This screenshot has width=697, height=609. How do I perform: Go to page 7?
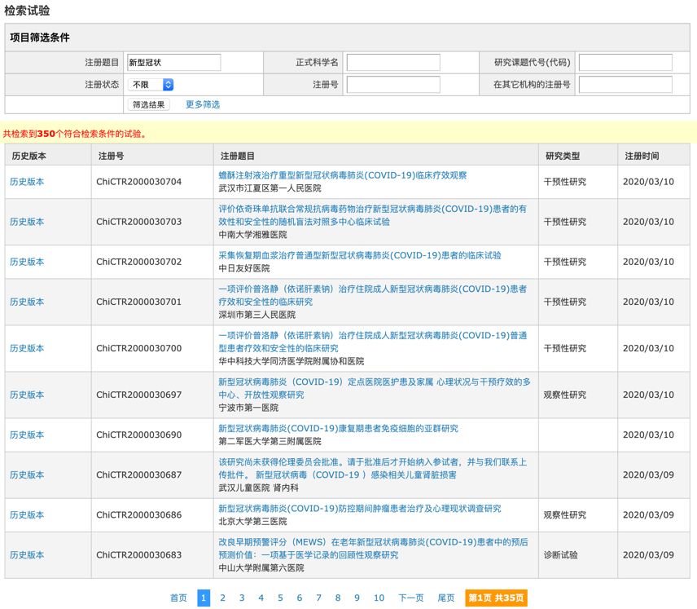tap(318, 598)
